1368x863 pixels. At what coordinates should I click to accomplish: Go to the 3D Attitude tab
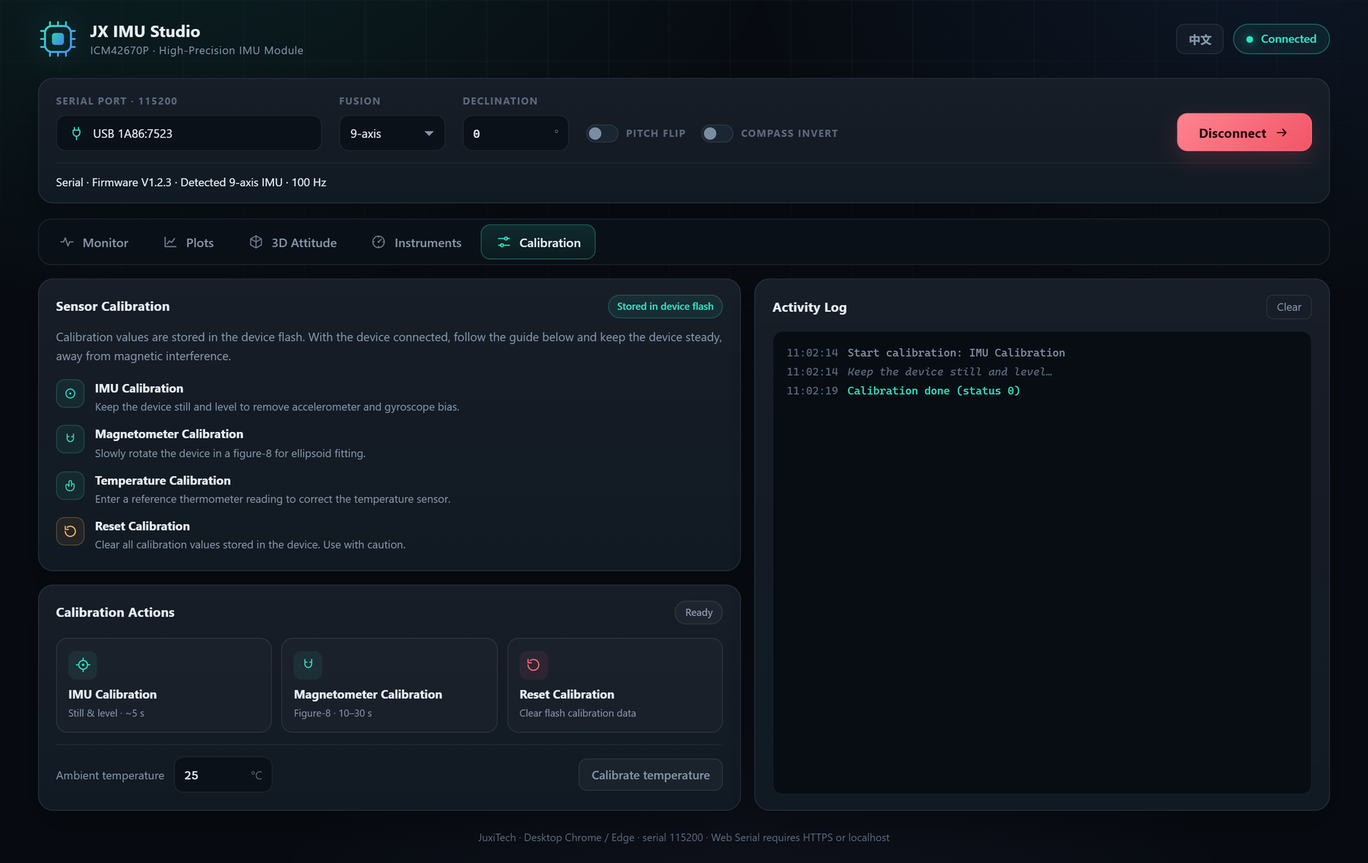pyautogui.click(x=293, y=242)
